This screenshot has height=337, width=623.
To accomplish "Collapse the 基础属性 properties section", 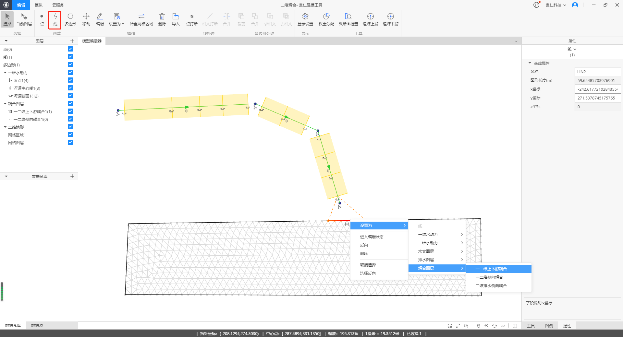I will (530, 63).
